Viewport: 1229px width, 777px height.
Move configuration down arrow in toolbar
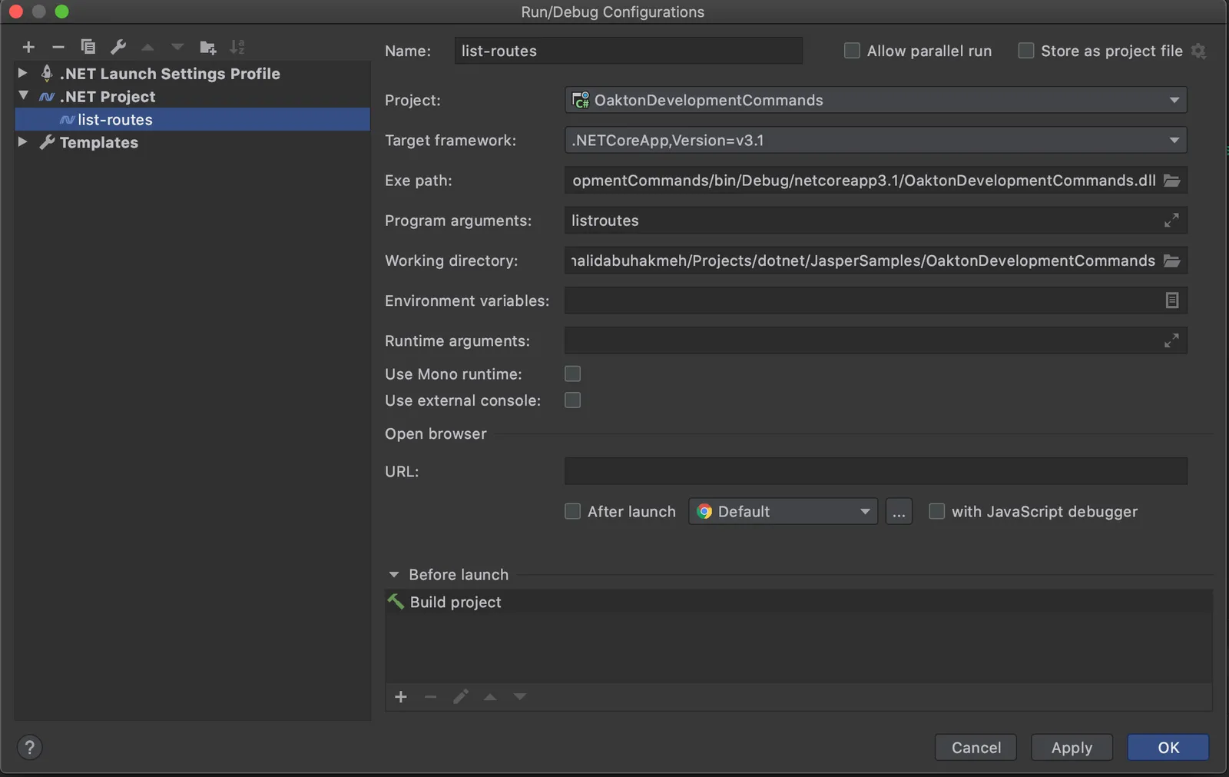coord(177,47)
